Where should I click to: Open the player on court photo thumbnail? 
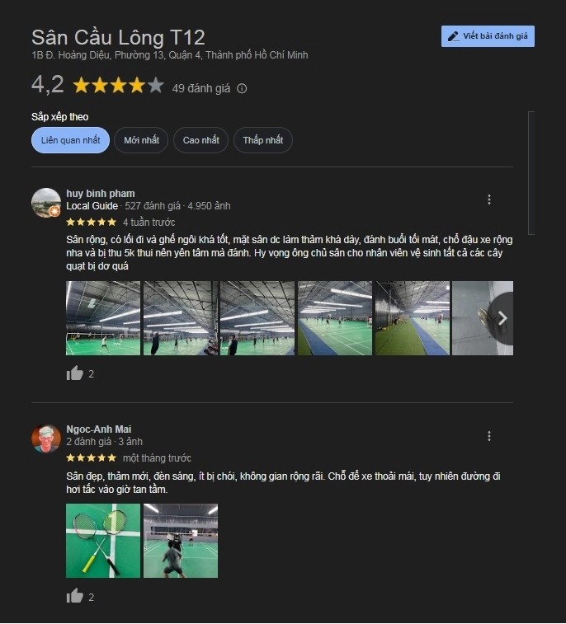[x=181, y=541]
